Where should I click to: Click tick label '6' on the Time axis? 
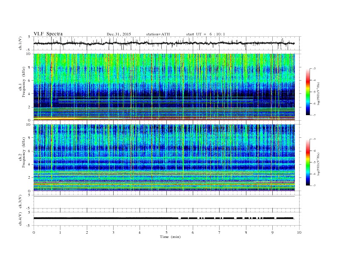pos(193,232)
